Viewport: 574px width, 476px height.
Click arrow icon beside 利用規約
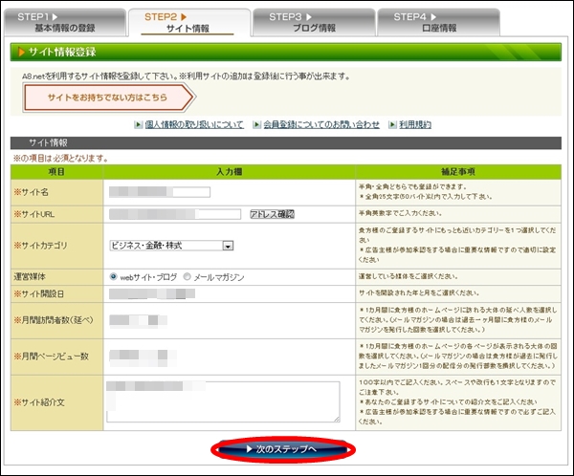(x=392, y=125)
